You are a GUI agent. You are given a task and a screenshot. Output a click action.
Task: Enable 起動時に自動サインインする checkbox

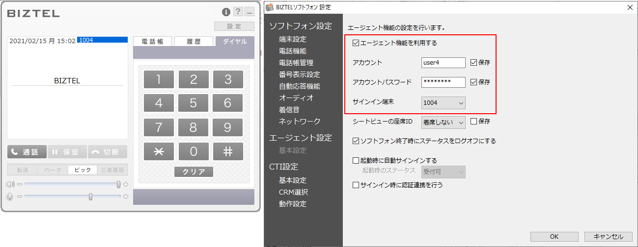coord(356,161)
